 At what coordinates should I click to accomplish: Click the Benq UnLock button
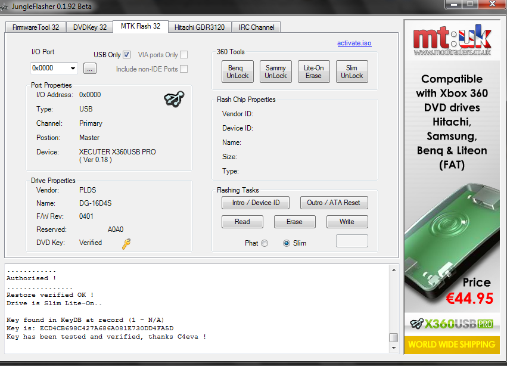click(238, 72)
